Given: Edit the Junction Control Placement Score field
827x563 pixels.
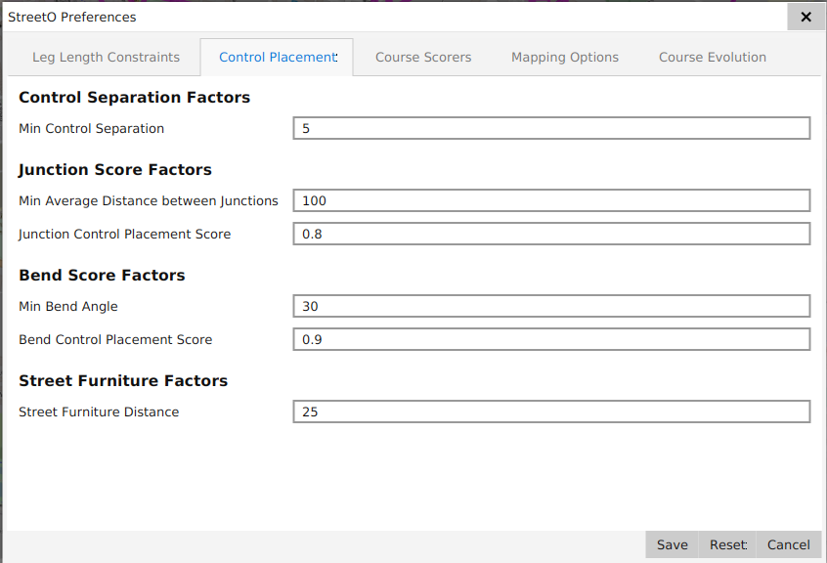Looking at the screenshot, I should 551,235.
